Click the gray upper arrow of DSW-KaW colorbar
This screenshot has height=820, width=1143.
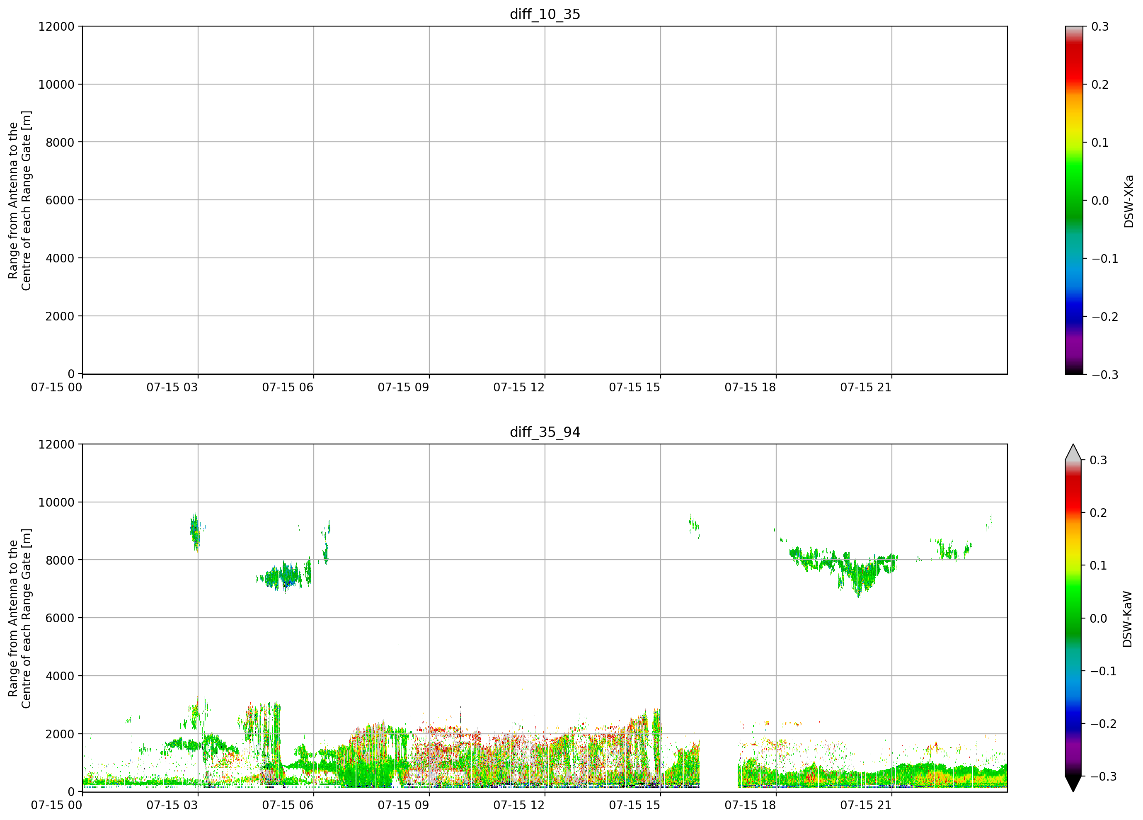point(1073,452)
